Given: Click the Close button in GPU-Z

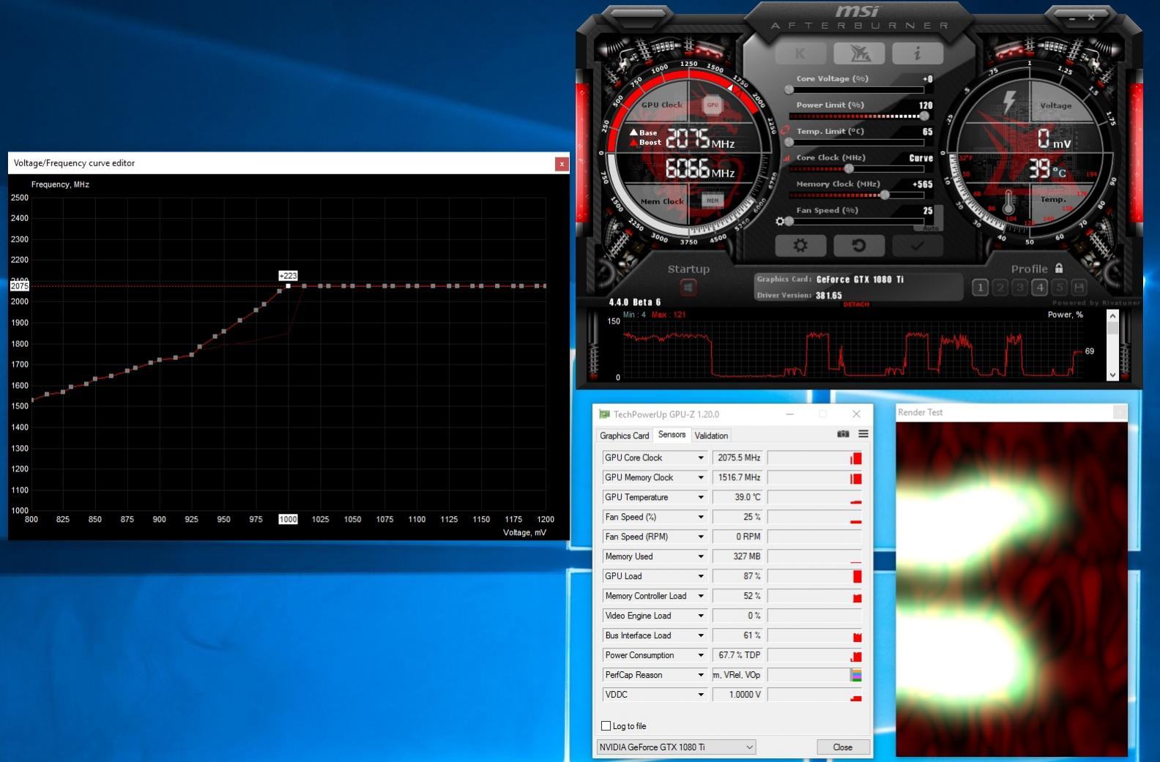Looking at the screenshot, I should click(843, 747).
